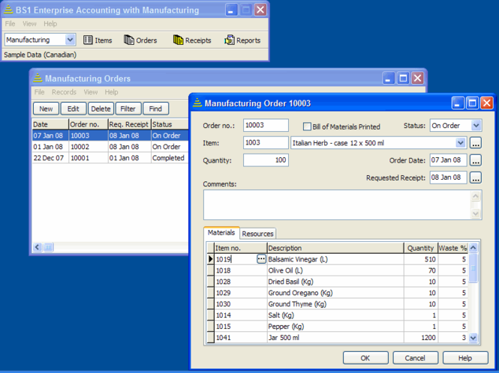
Task: Expand the Item description dropdown
Action: click(460, 143)
